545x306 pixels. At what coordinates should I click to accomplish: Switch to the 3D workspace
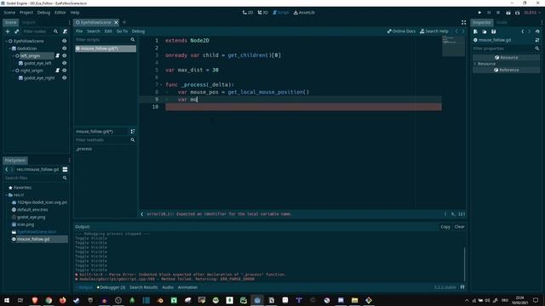click(x=263, y=13)
